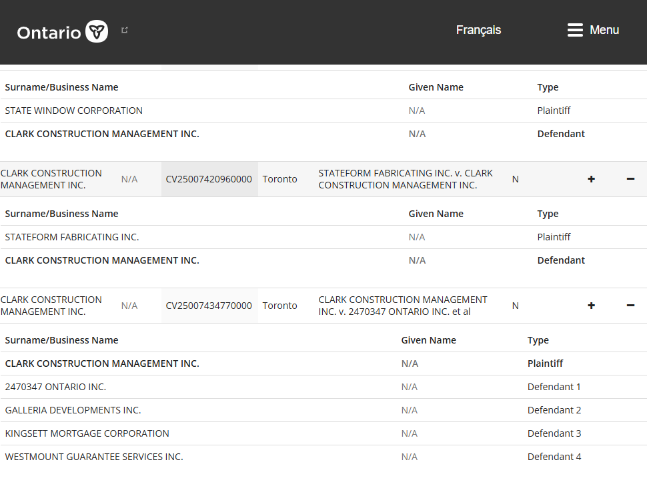
Task: Click the external link icon beside Ontario logo
Action: click(x=125, y=30)
